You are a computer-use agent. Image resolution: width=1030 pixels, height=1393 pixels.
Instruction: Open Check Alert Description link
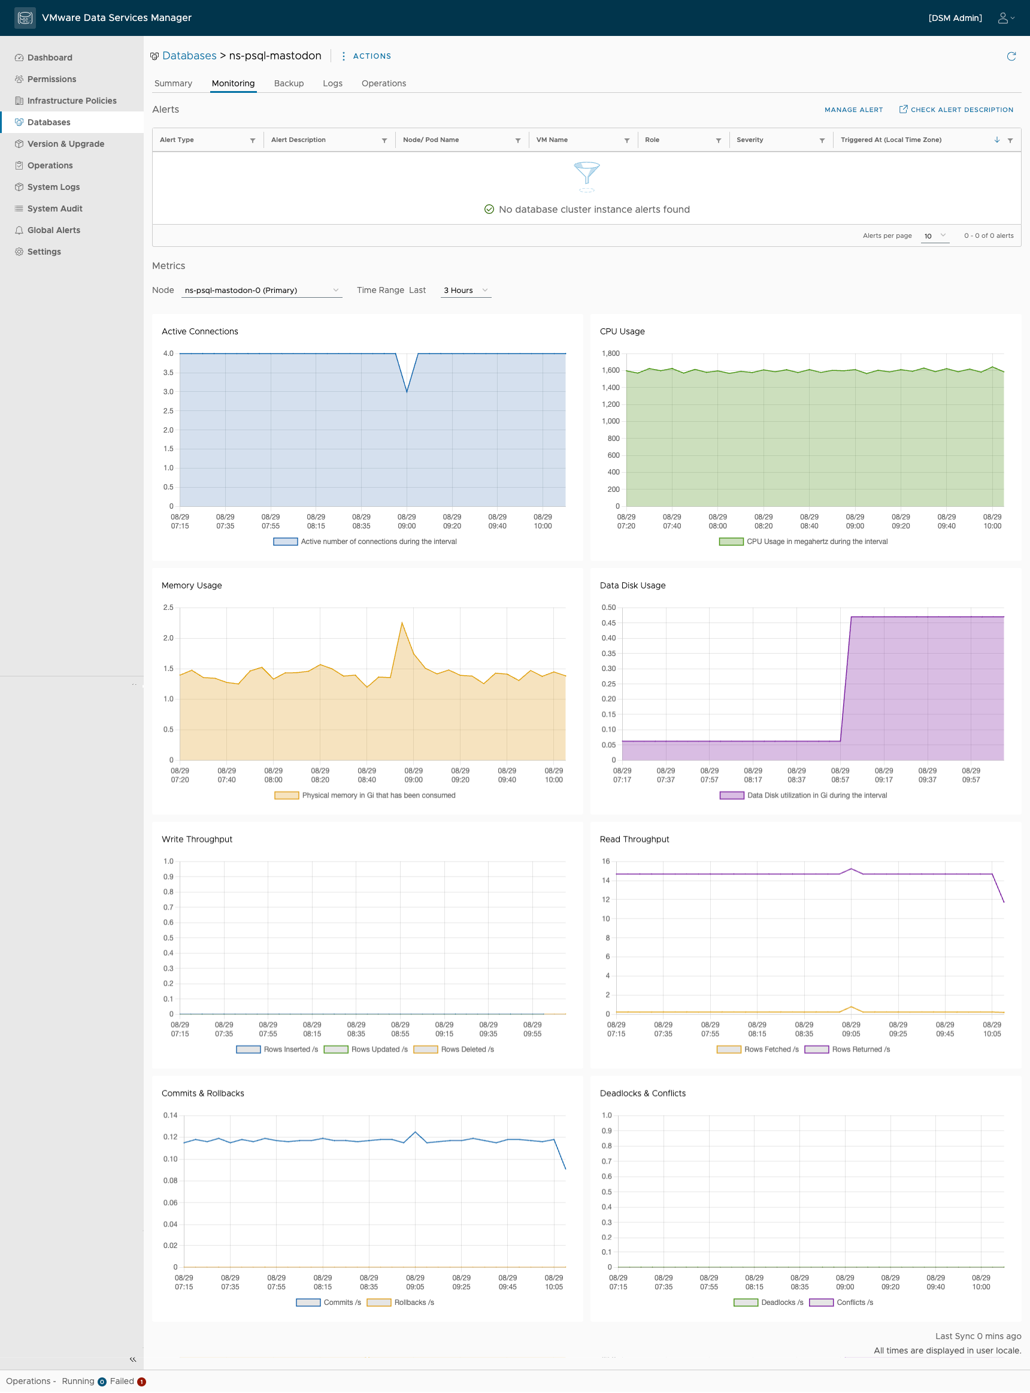tap(956, 110)
